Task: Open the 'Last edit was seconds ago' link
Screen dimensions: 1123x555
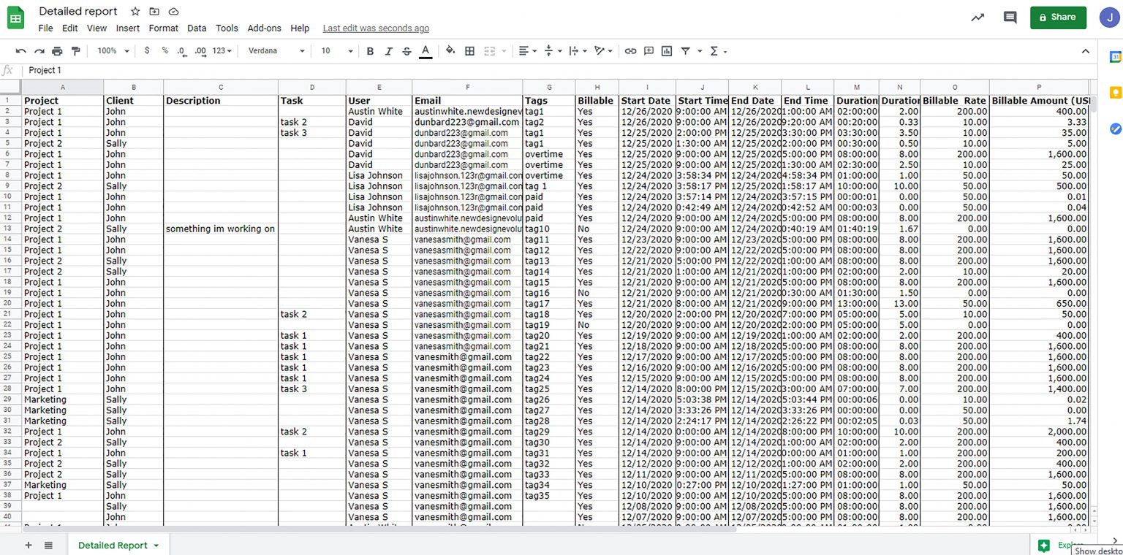Action: click(376, 28)
